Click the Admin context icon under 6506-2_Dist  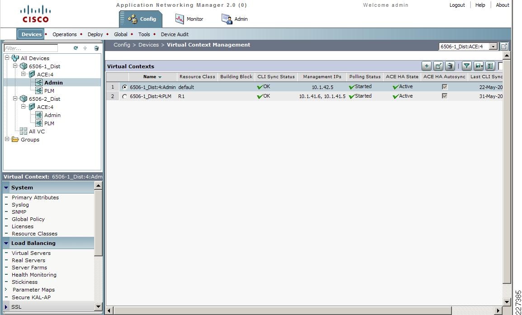coord(39,115)
